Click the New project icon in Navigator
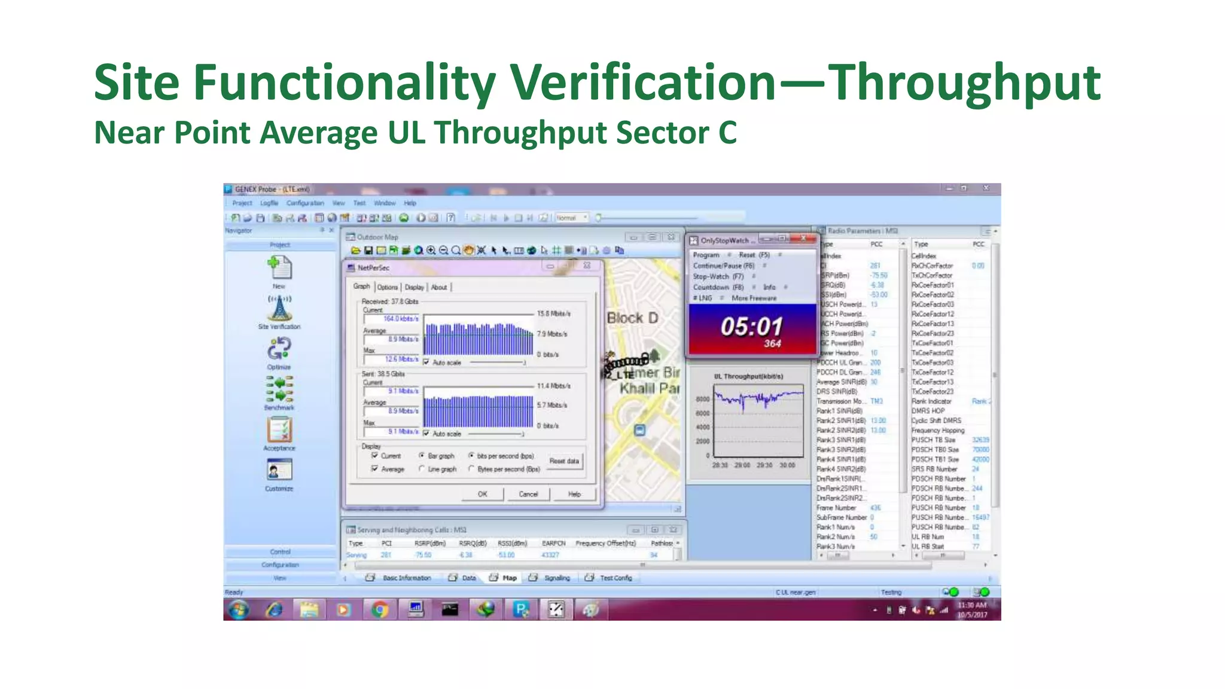This screenshot has height=689, width=1225. tap(279, 269)
